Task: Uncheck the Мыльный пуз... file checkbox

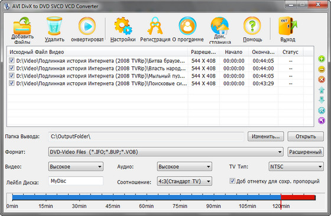Action: [x=11, y=76]
